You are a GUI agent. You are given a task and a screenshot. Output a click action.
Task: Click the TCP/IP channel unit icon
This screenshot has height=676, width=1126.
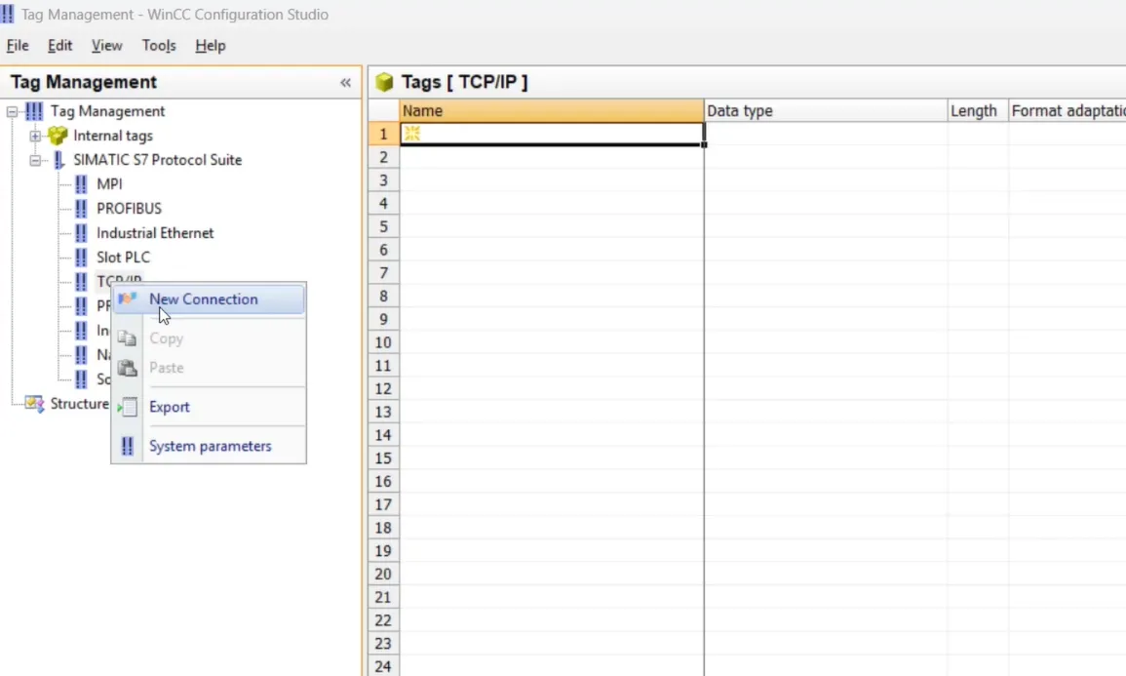point(81,282)
